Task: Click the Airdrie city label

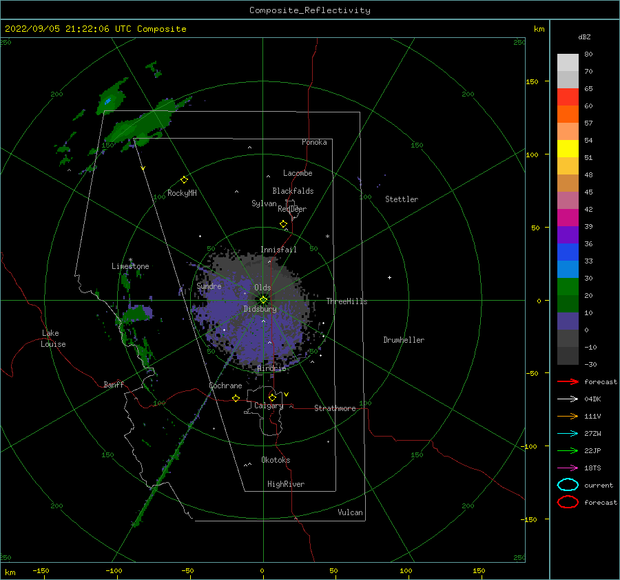Action: 271,368
